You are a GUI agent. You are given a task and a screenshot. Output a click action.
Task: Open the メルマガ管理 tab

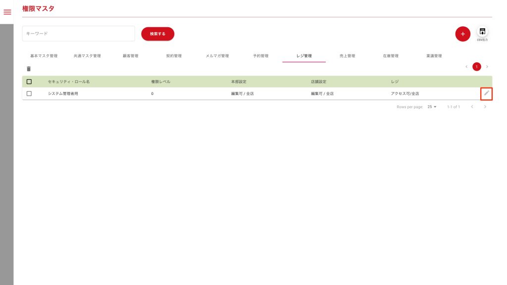[x=217, y=56]
